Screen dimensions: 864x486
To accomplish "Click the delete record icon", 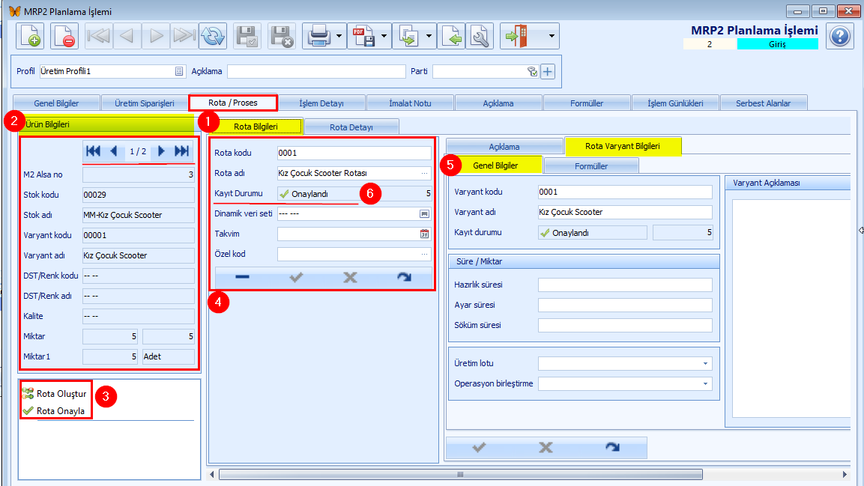I will [64, 36].
